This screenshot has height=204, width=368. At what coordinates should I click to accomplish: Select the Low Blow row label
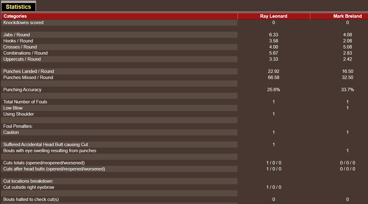point(13,108)
